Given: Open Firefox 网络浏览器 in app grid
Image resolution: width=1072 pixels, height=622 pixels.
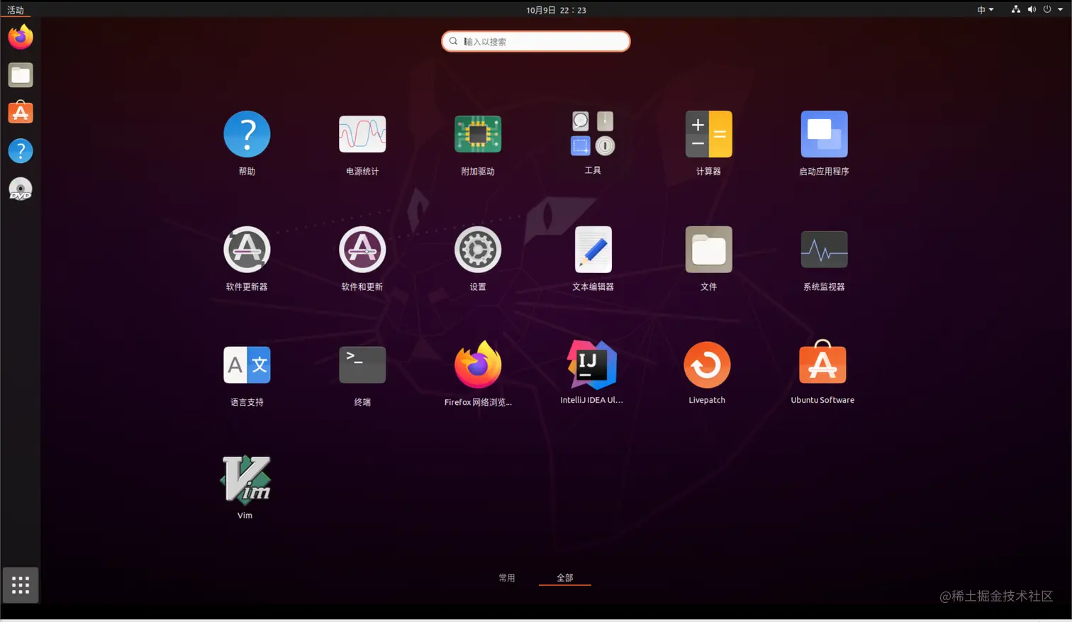Looking at the screenshot, I should click(x=478, y=365).
